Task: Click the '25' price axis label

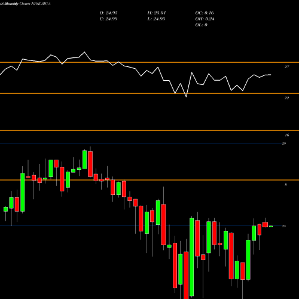Action: click(x=284, y=226)
